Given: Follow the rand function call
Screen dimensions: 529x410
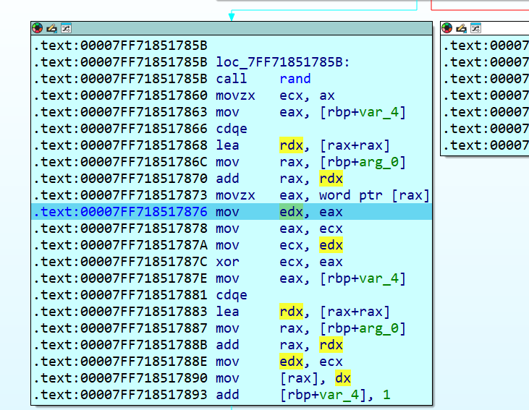Looking at the screenshot, I should [295, 79].
